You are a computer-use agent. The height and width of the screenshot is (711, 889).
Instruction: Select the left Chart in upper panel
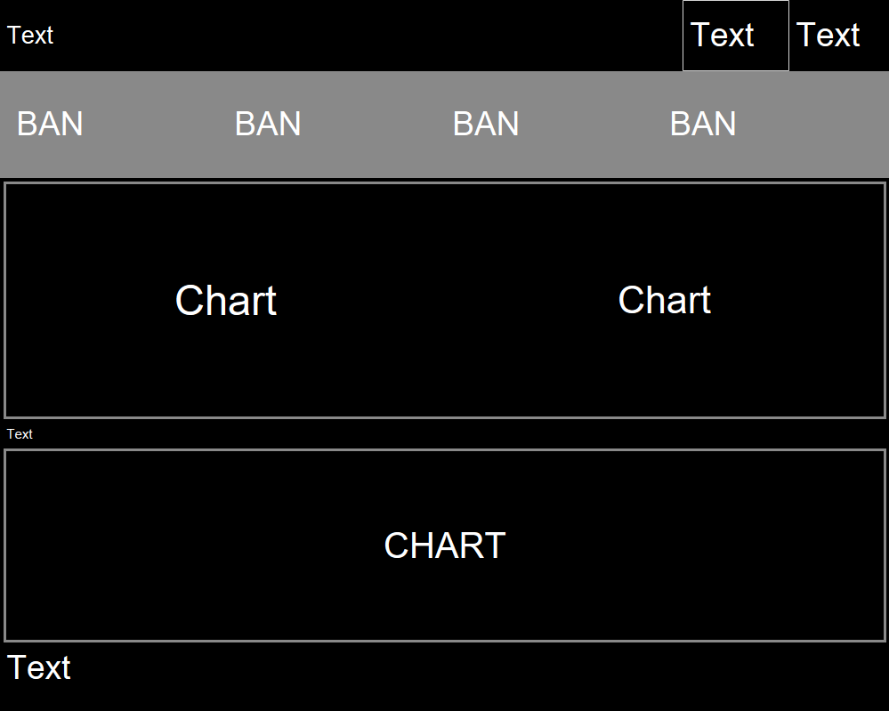coord(226,301)
